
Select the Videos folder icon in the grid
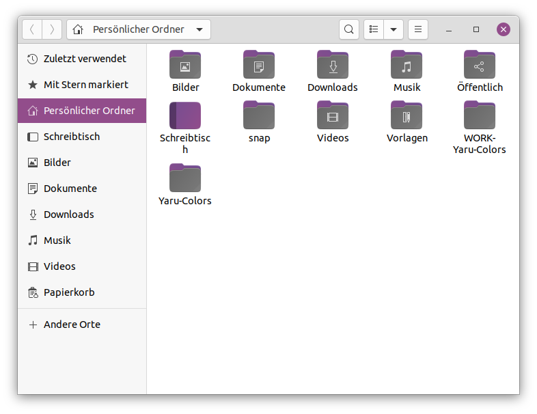333,115
